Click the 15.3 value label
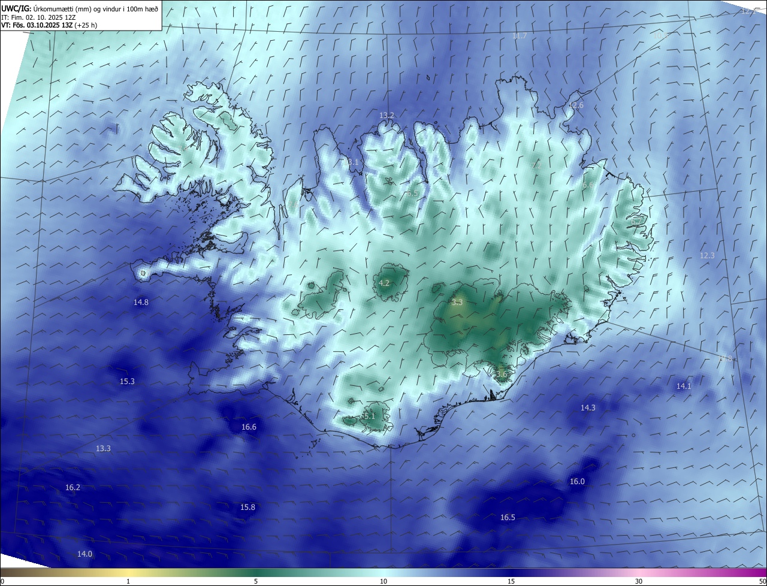 click(127, 382)
